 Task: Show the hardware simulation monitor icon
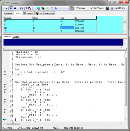(x=39, y=8)
